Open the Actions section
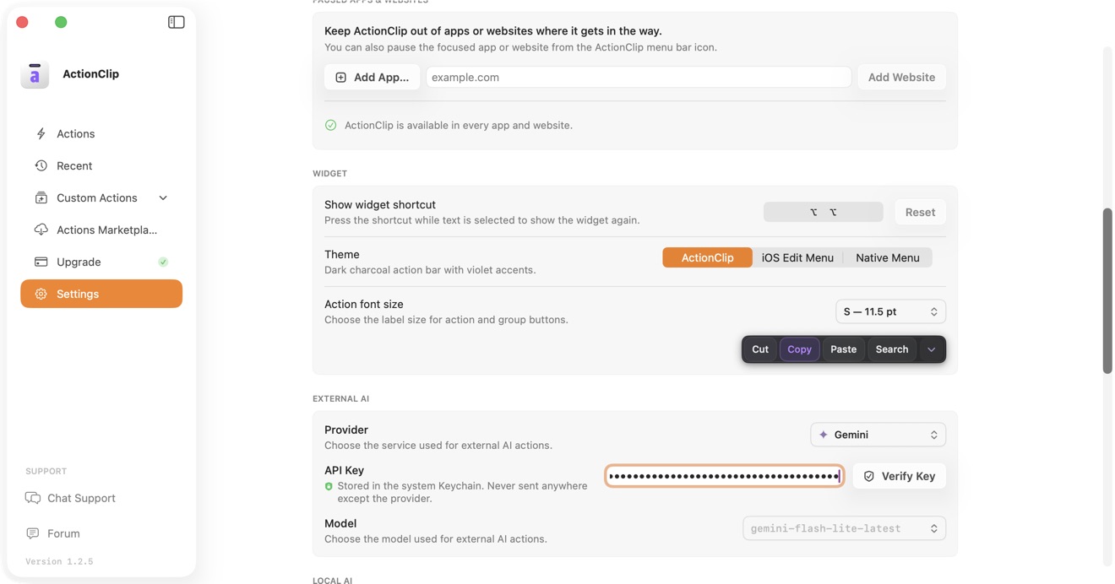The height and width of the screenshot is (584, 1115). click(x=101, y=133)
